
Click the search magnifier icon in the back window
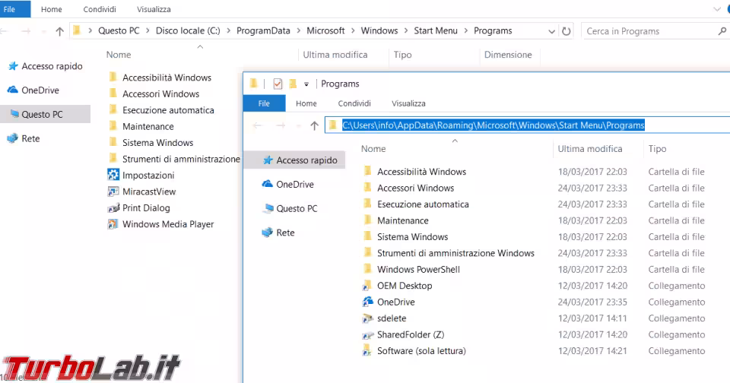pos(722,31)
